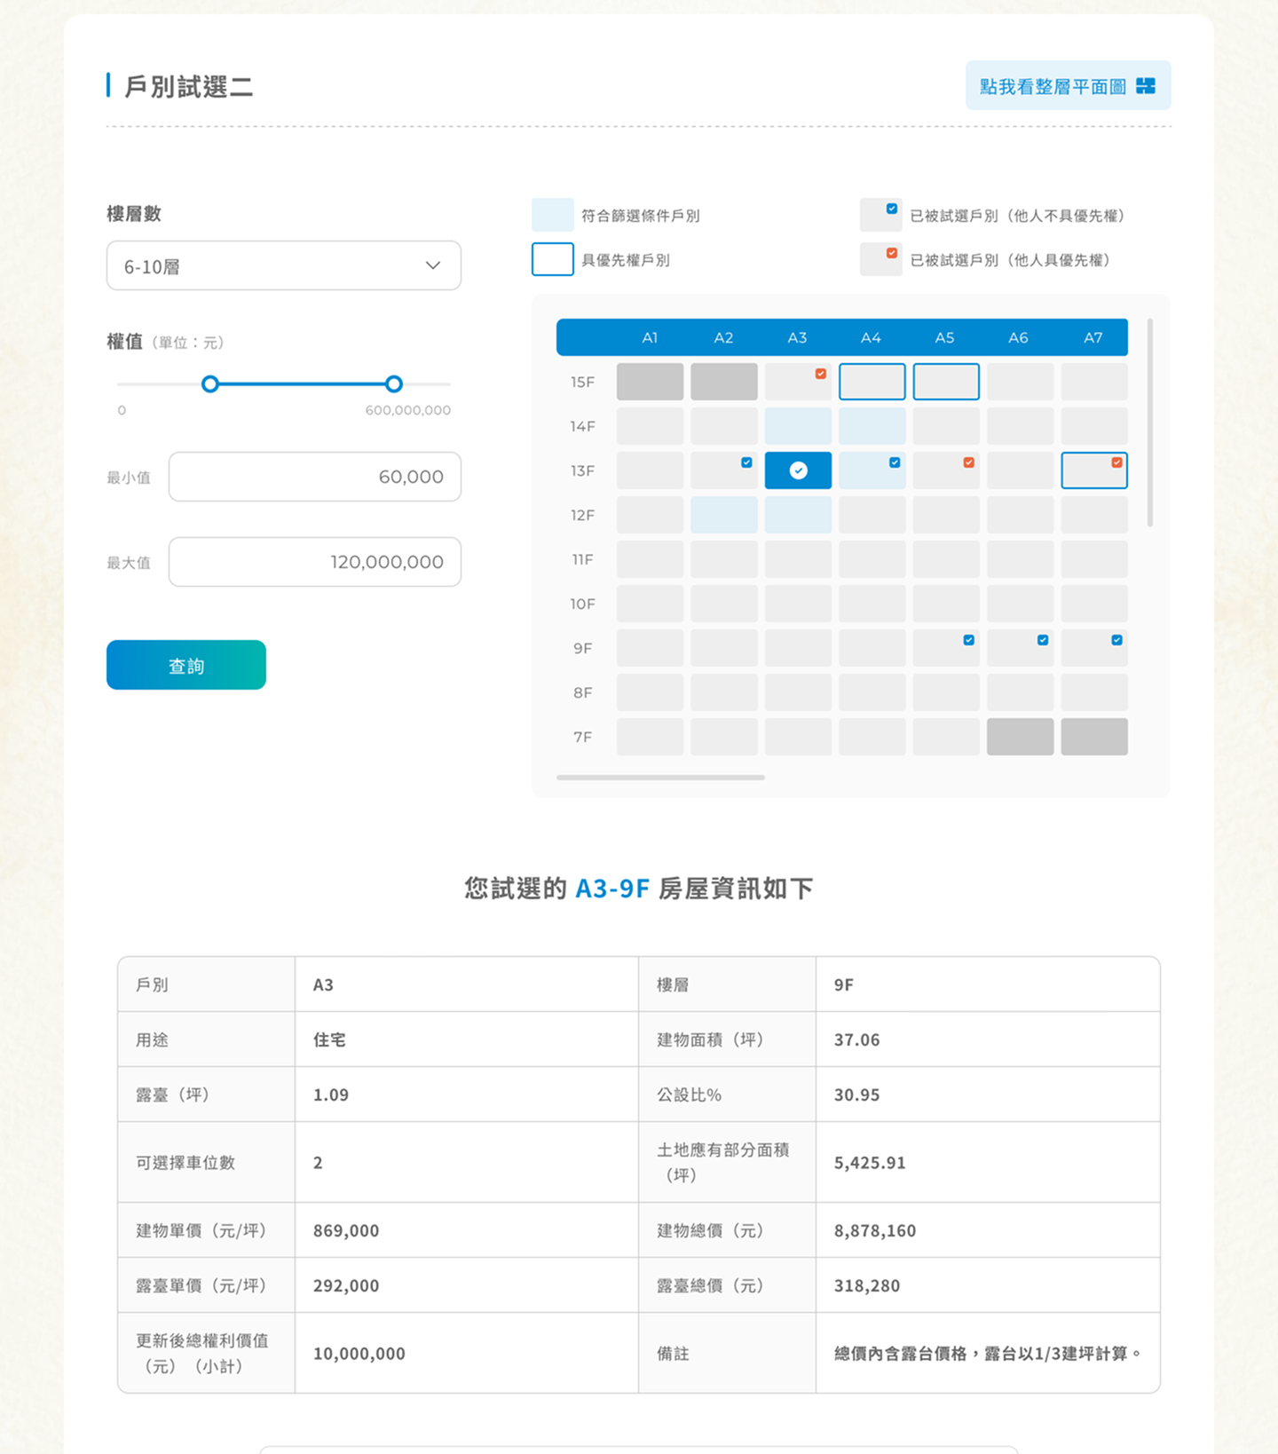1278x1454 pixels.
Task: Click blue checkmark on A5 9F
Action: 968,640
